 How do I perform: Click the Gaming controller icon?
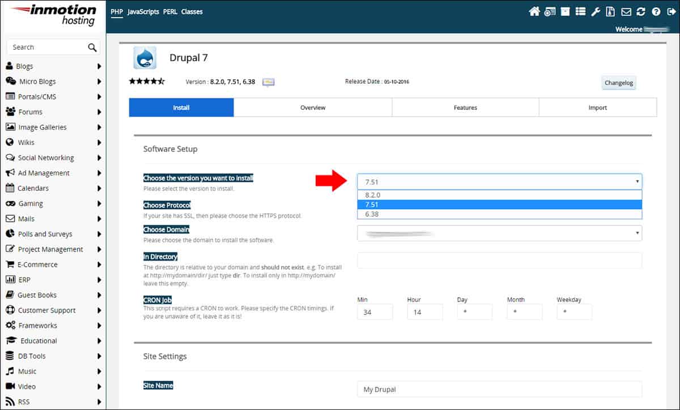click(x=10, y=203)
